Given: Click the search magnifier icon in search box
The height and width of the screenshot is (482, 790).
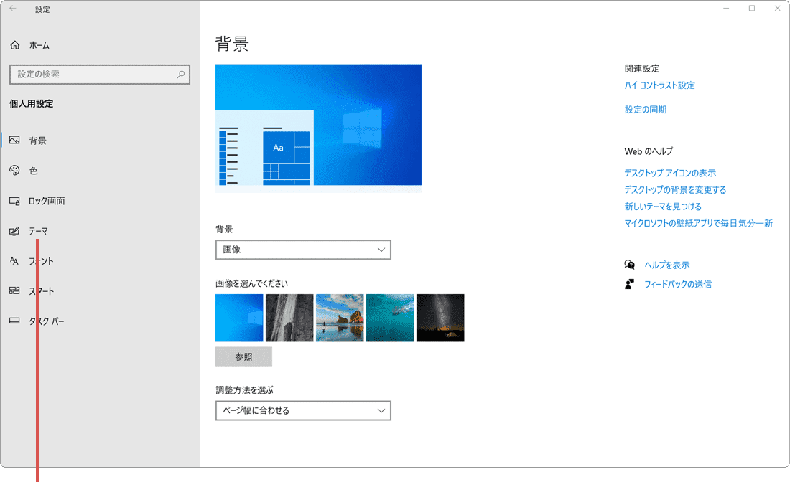Looking at the screenshot, I should pyautogui.click(x=180, y=75).
